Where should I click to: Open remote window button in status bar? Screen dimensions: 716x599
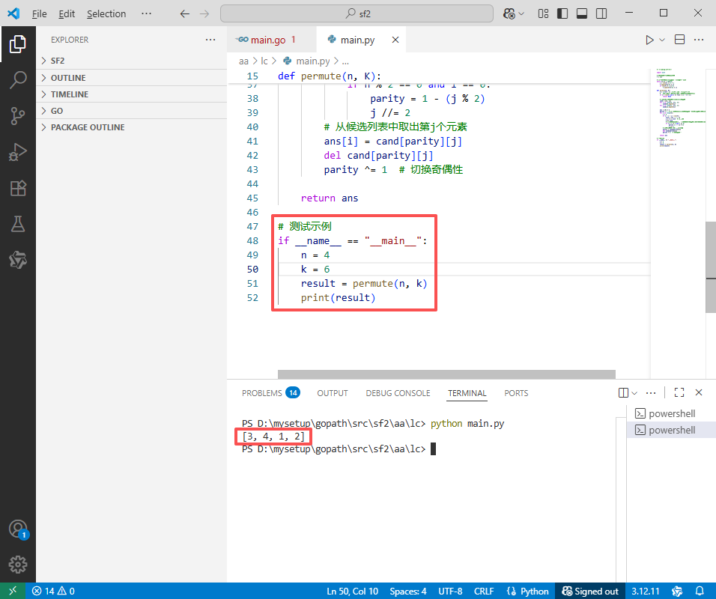[x=12, y=591]
